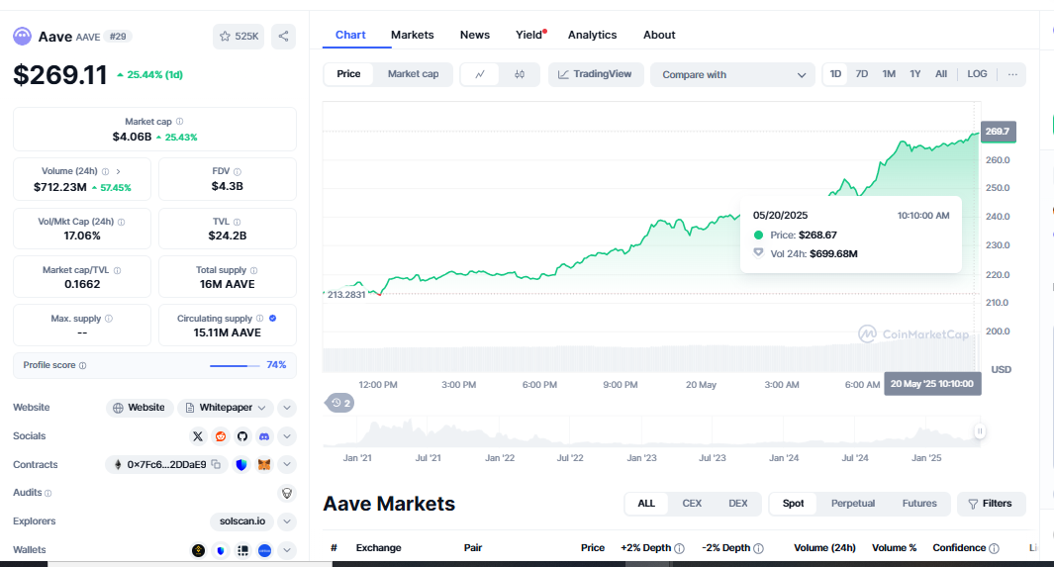Click the info icon next to TVL
This screenshot has width=1054, height=567.
[237, 222]
